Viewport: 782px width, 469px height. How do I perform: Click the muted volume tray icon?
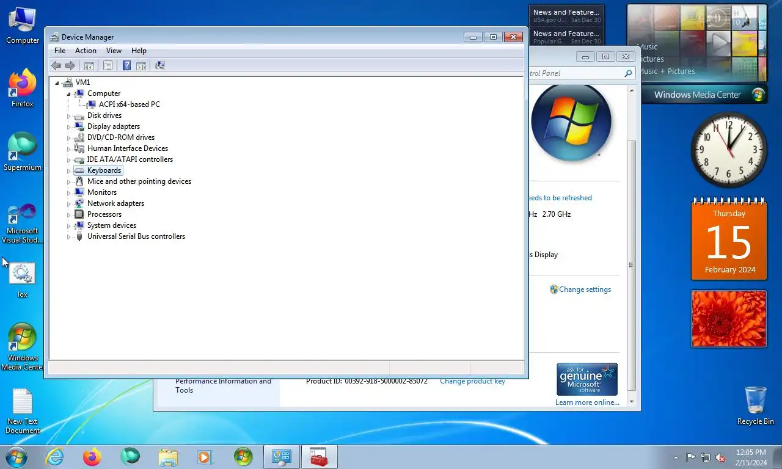point(720,457)
